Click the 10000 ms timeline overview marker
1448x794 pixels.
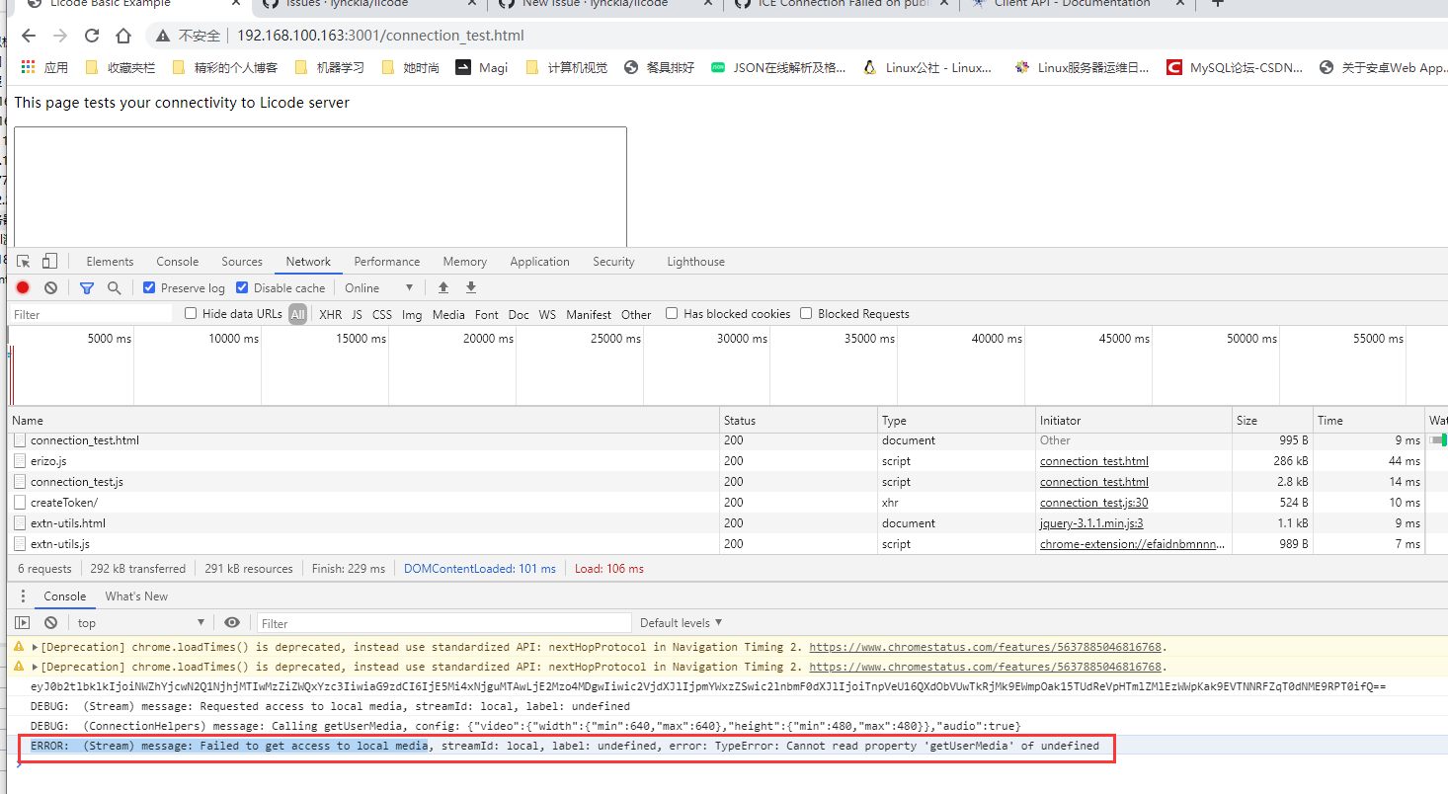(x=233, y=339)
